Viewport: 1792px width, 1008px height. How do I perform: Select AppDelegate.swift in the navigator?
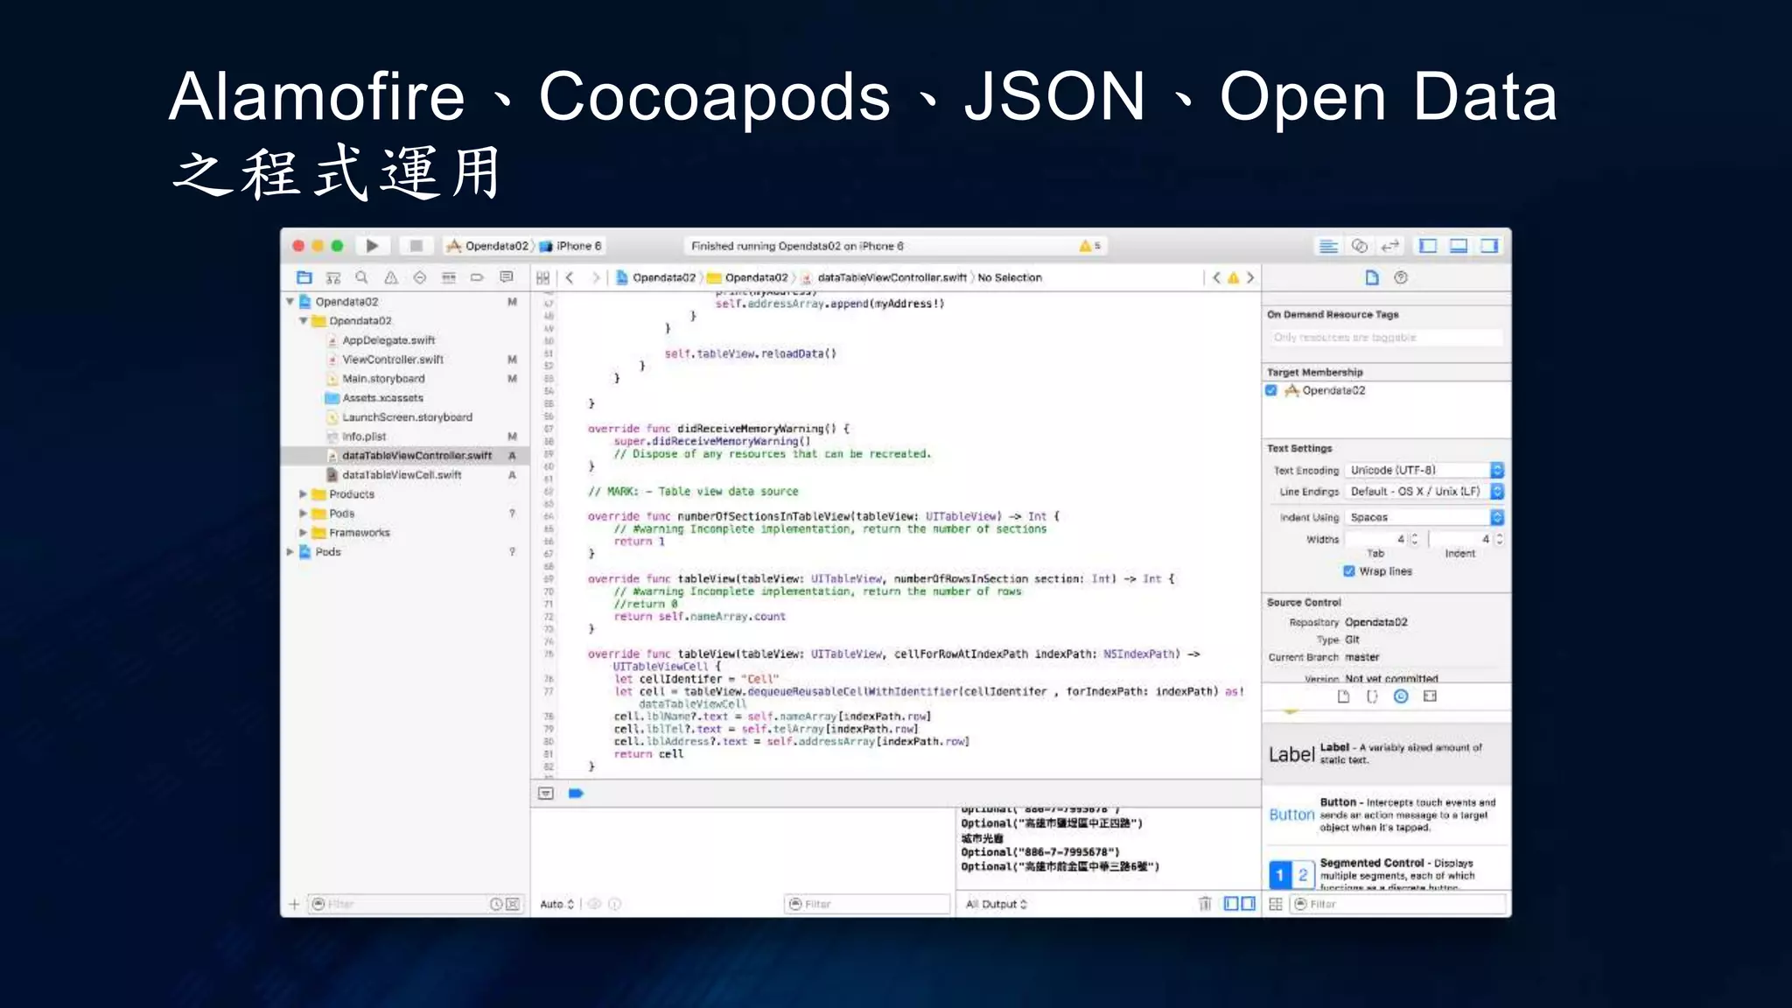point(388,340)
